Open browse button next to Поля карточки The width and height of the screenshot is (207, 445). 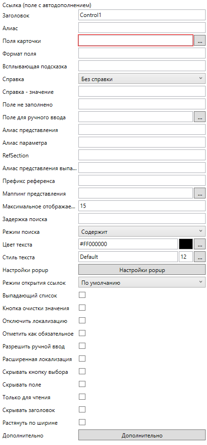coord(199,41)
